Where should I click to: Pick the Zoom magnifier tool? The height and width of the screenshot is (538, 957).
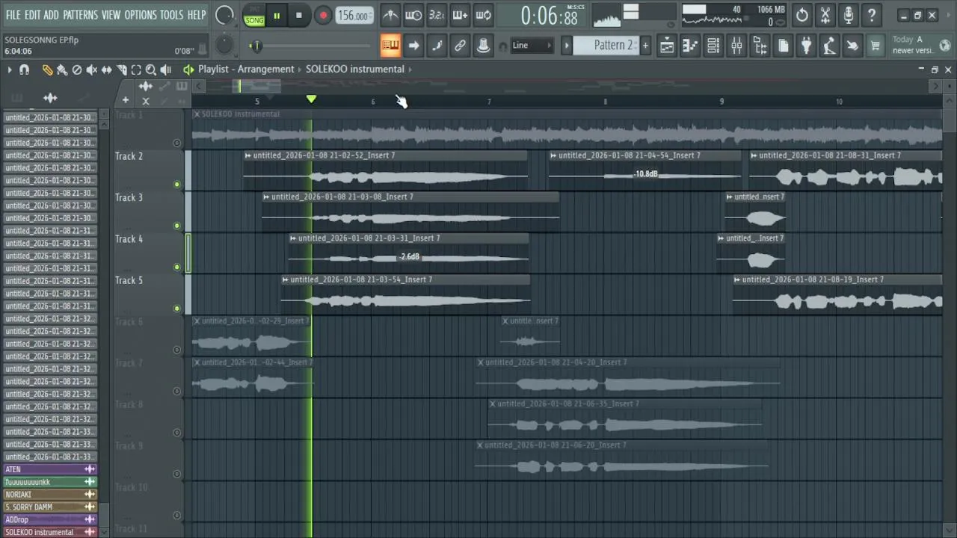(x=150, y=69)
